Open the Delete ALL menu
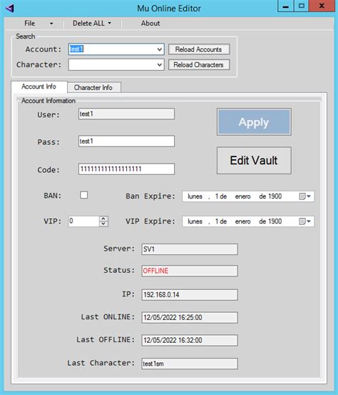Viewport: 338px width, 395px height. [92, 24]
